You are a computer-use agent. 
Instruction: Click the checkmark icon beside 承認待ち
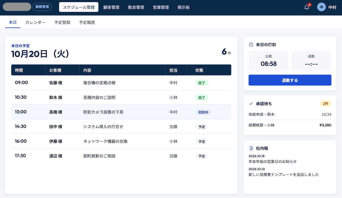[x=251, y=104]
